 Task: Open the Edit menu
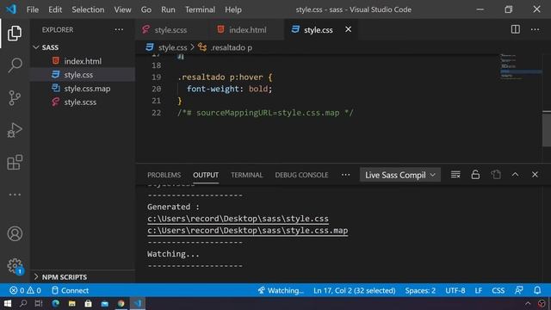[x=55, y=9]
